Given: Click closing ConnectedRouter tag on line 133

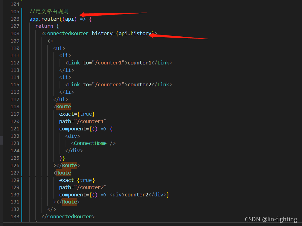Looking at the screenshot, I should tap(68, 216).
